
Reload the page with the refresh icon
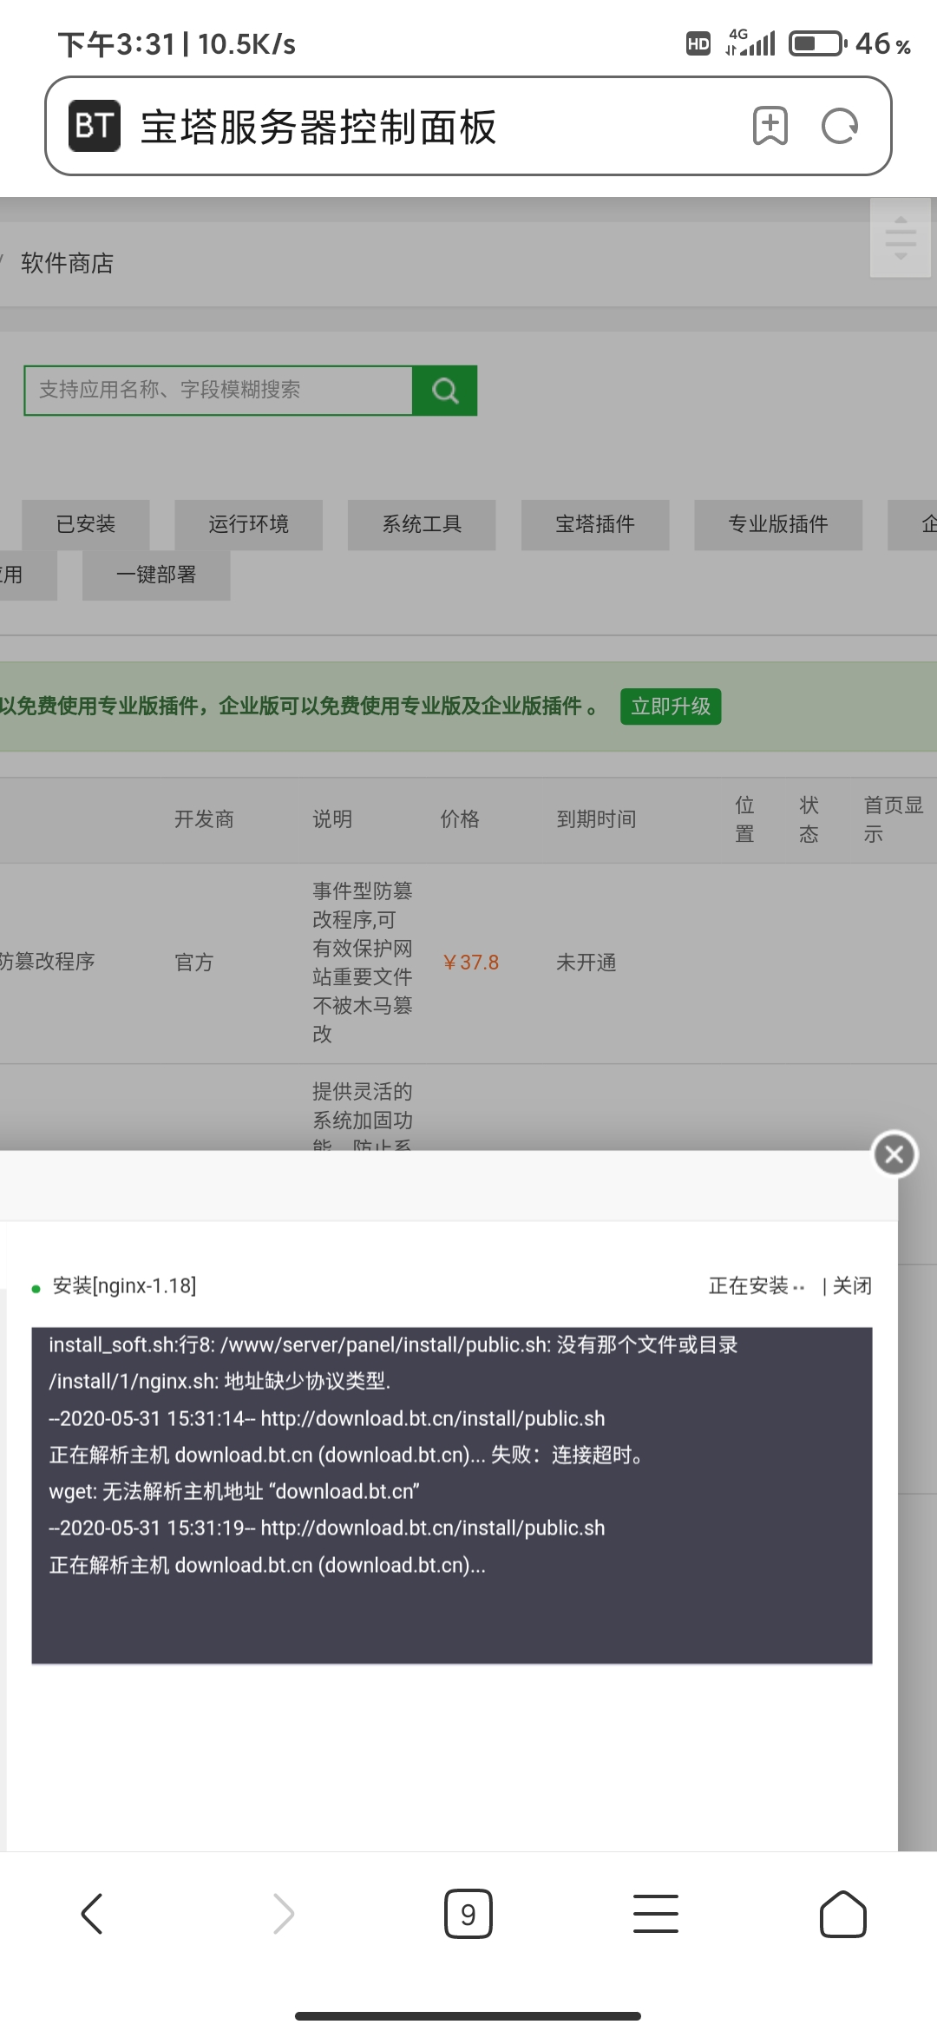pyautogui.click(x=840, y=126)
